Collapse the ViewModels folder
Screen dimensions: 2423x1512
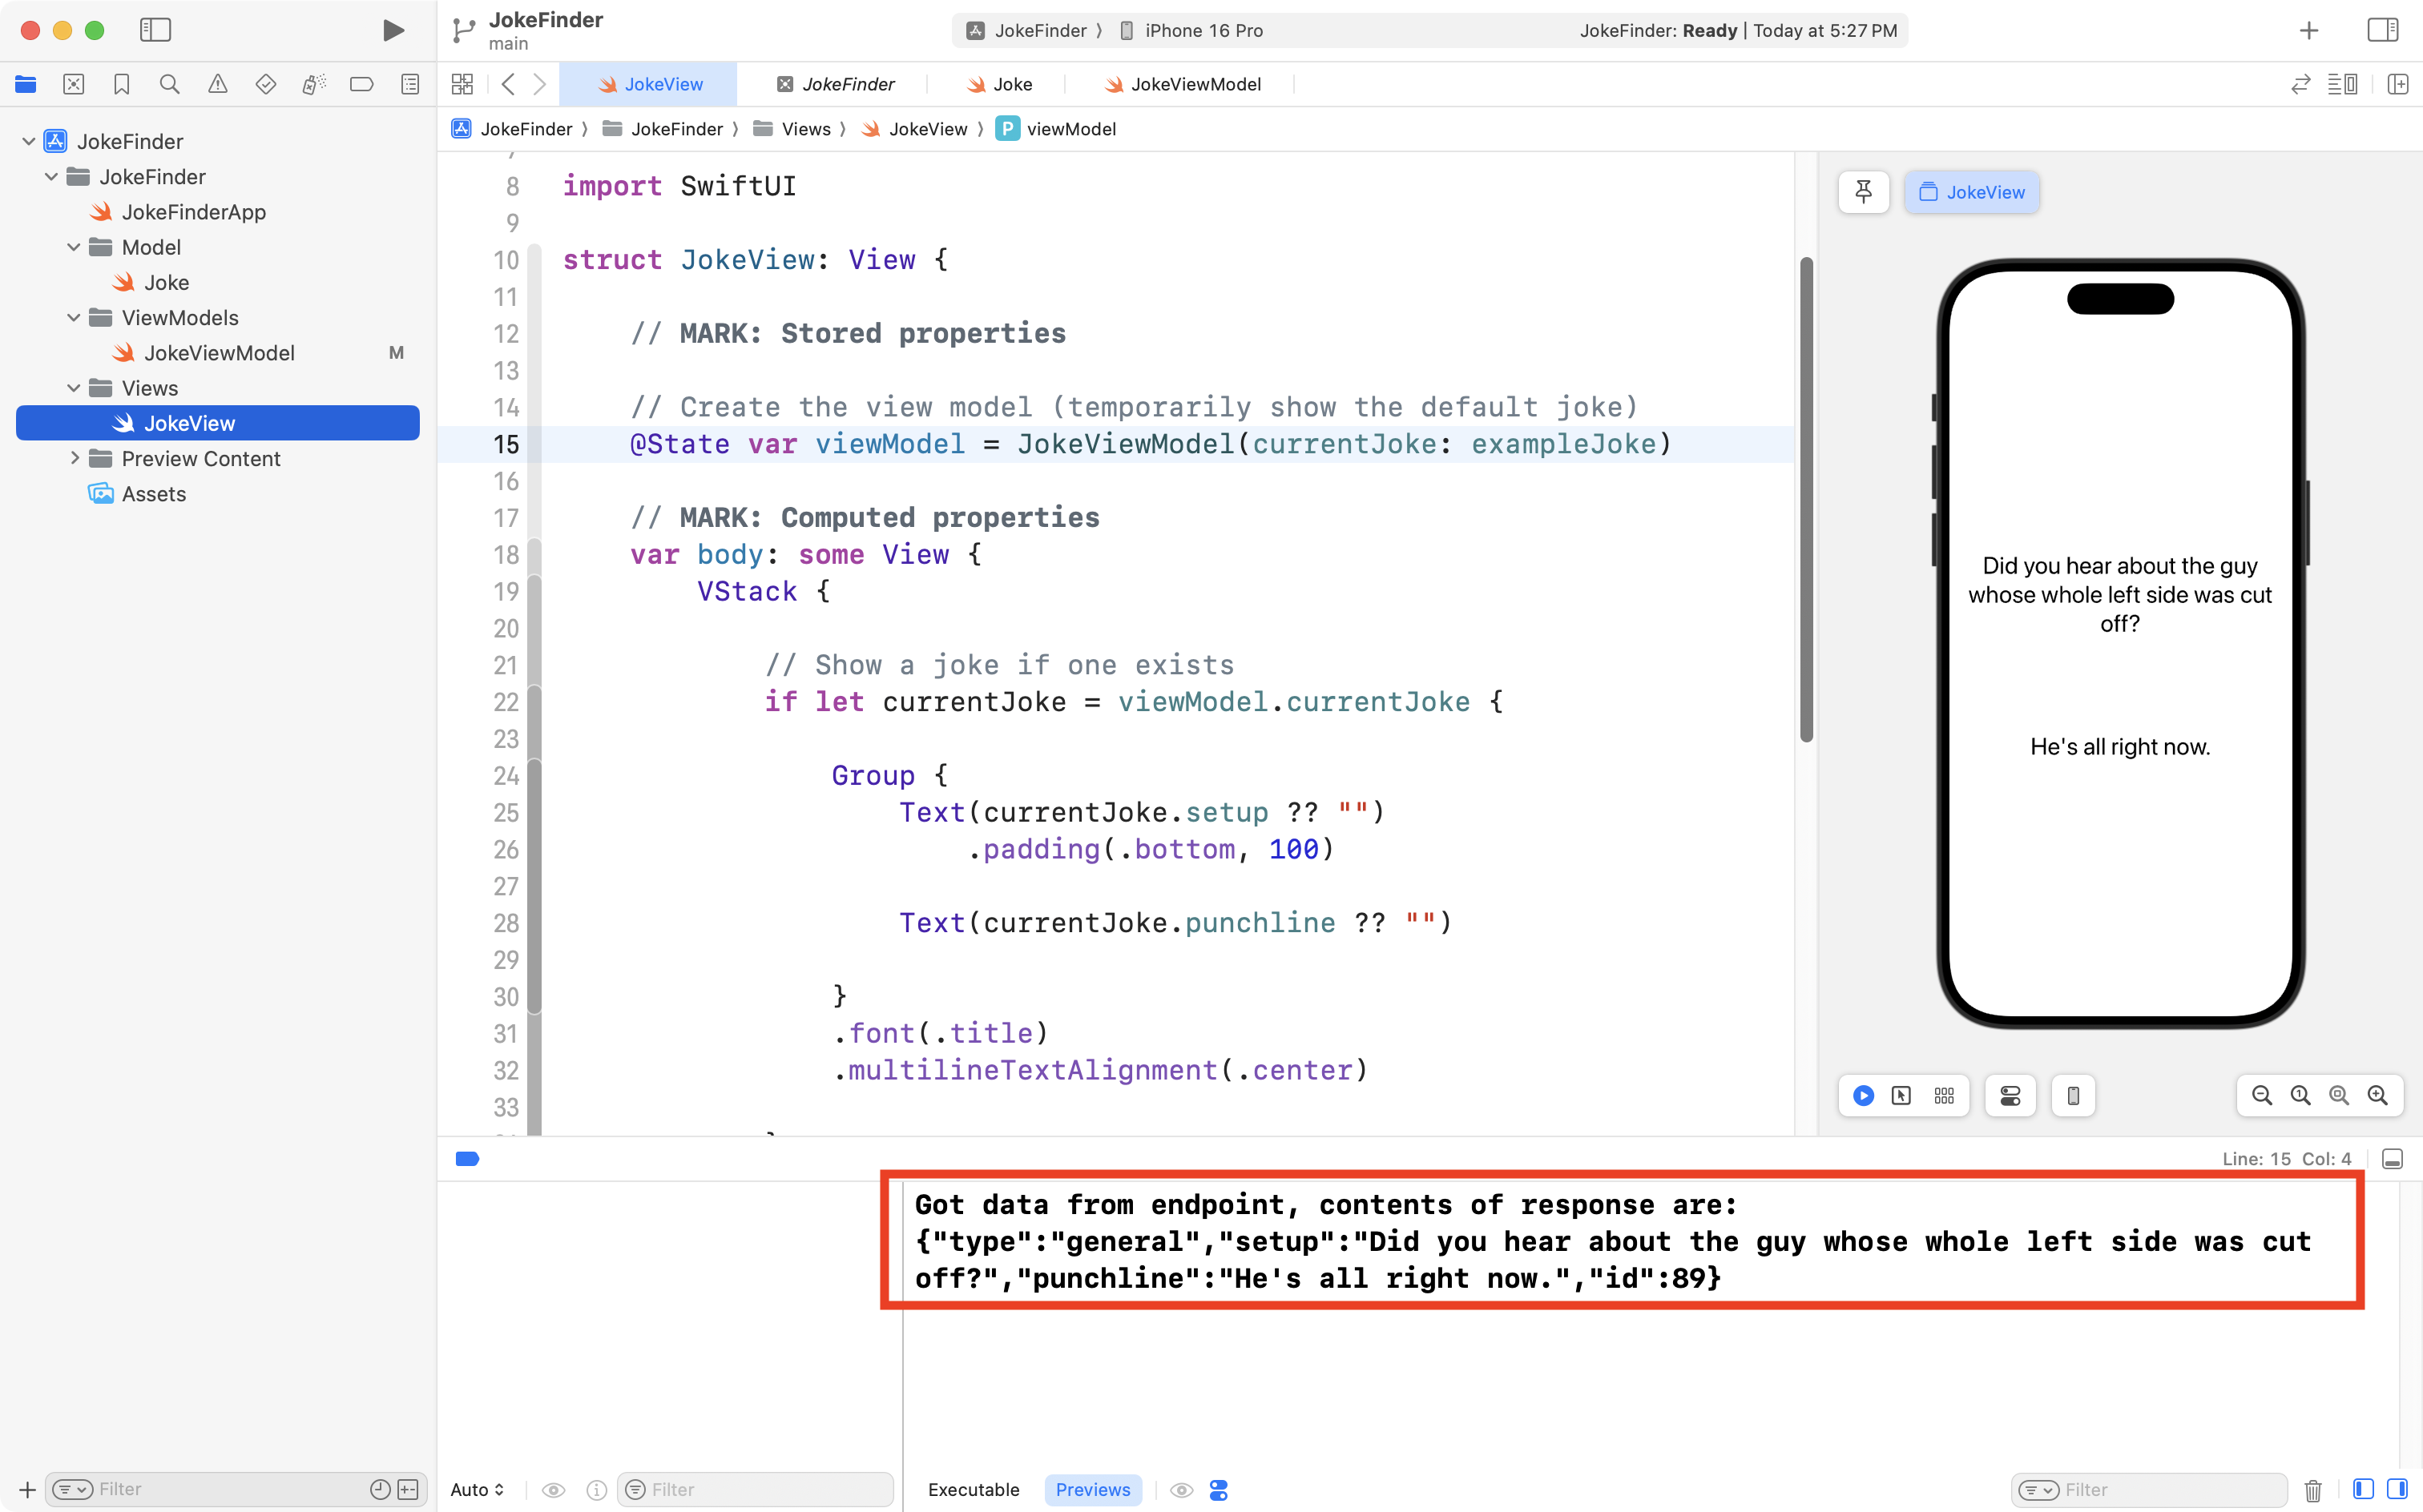[x=74, y=318]
